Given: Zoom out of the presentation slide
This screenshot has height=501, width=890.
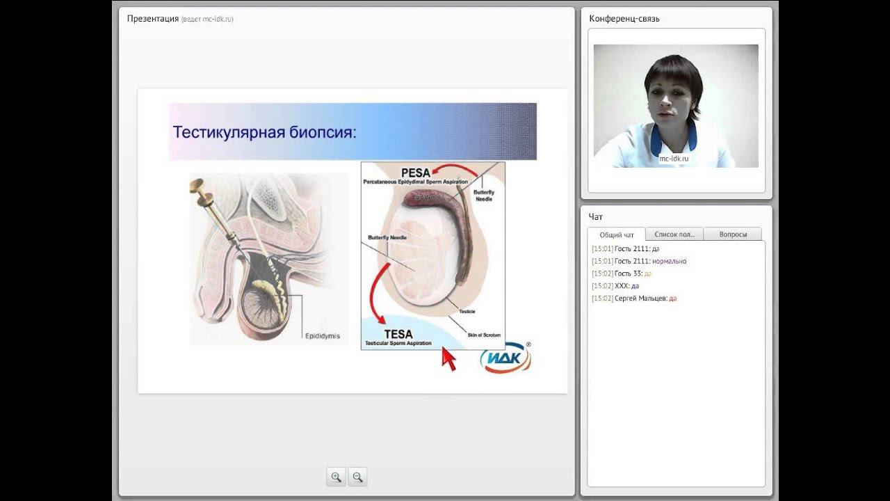Looking at the screenshot, I should pos(357,477).
